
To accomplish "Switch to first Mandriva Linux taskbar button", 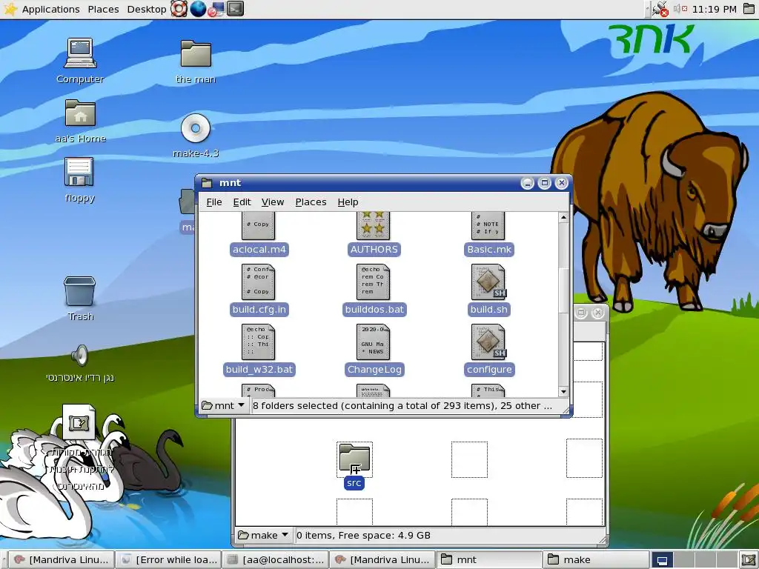I will (x=62, y=560).
